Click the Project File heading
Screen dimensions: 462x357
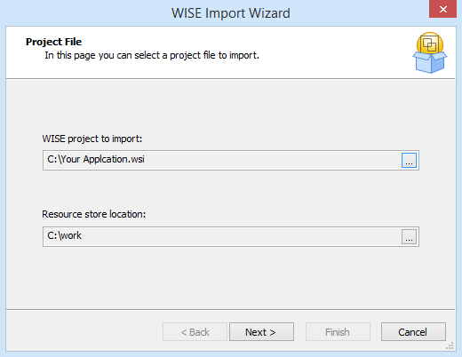coord(53,42)
